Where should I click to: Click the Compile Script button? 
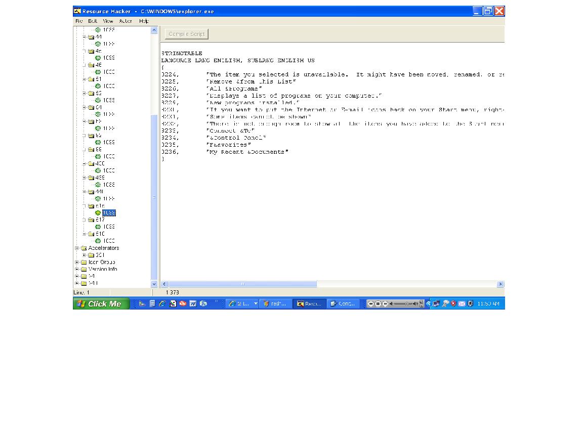(x=186, y=34)
